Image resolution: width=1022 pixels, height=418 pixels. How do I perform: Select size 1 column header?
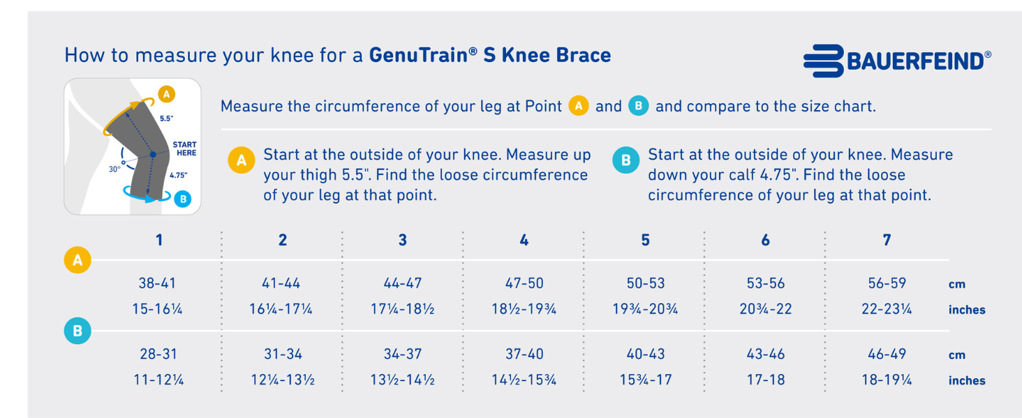point(159,240)
